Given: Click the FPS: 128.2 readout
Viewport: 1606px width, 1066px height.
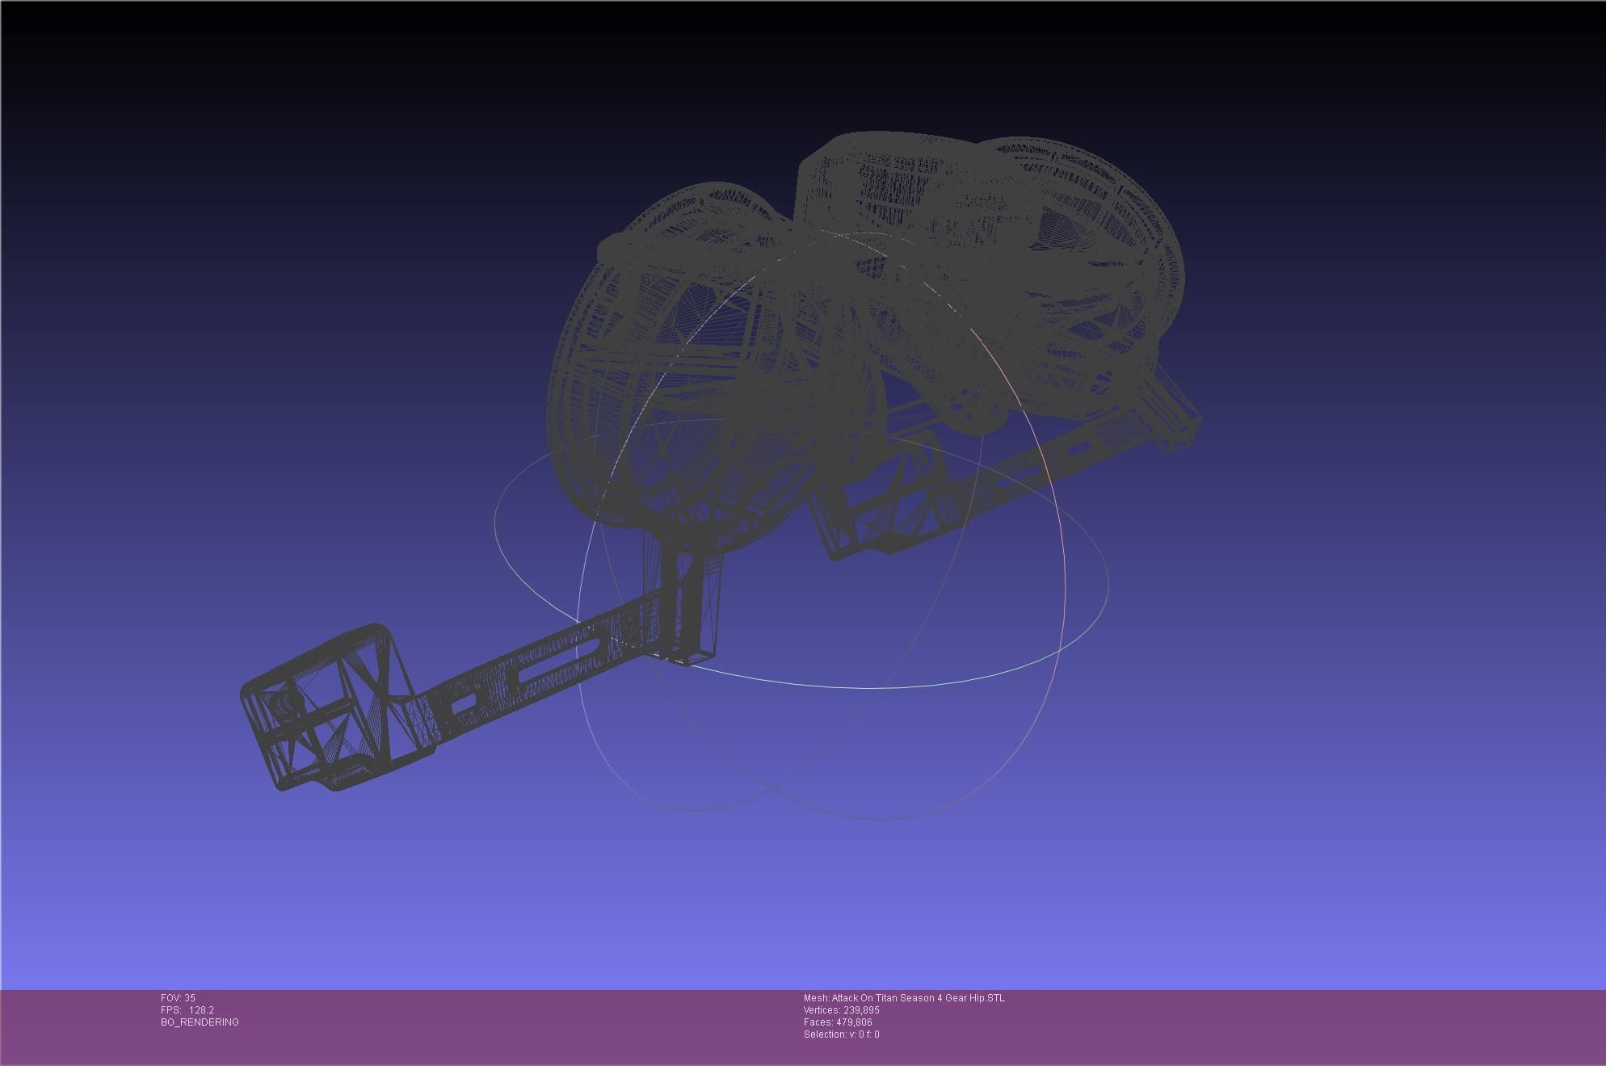Looking at the screenshot, I should [x=187, y=1010].
